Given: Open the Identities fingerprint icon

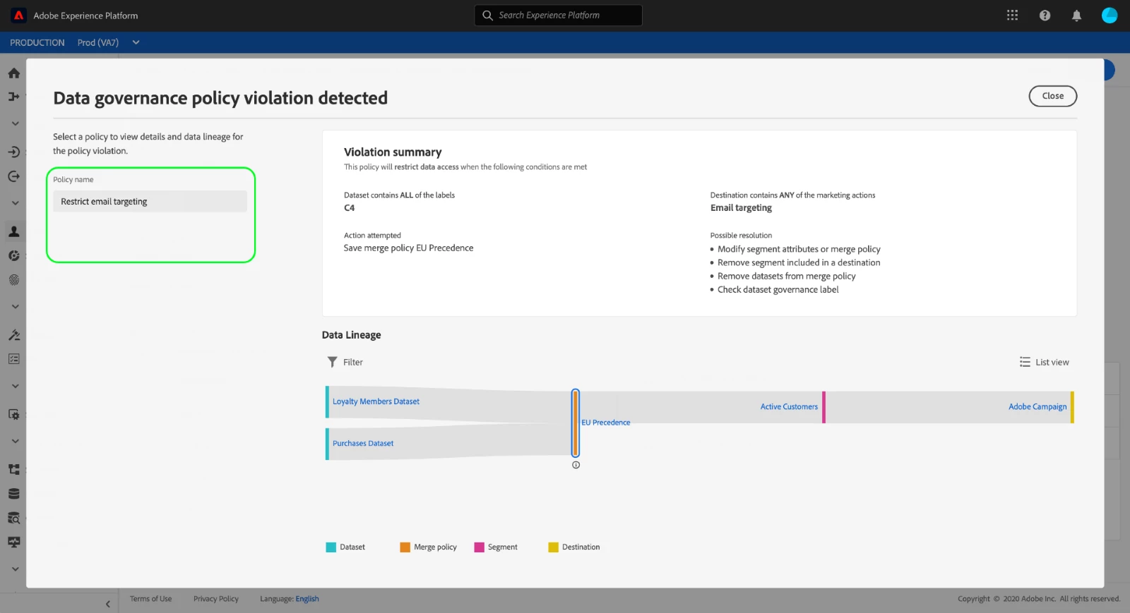Looking at the screenshot, I should (13, 280).
